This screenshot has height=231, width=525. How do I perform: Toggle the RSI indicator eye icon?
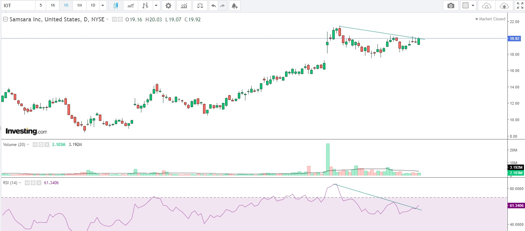(28, 183)
